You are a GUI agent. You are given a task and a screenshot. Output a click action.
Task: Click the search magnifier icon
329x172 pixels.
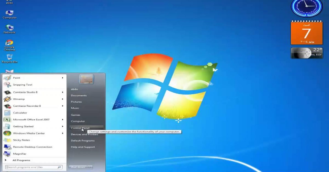tap(59, 167)
